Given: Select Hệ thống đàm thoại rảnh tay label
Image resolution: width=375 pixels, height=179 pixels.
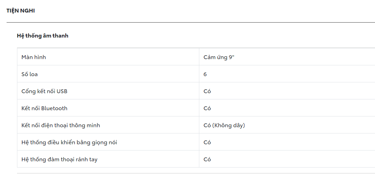Looking at the screenshot, I should tap(59, 159).
